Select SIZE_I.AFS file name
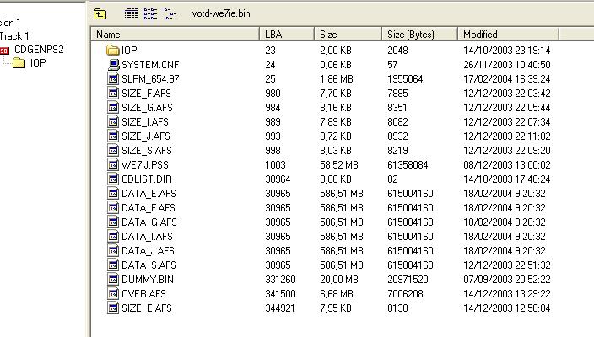The image size is (594, 337). (145, 122)
